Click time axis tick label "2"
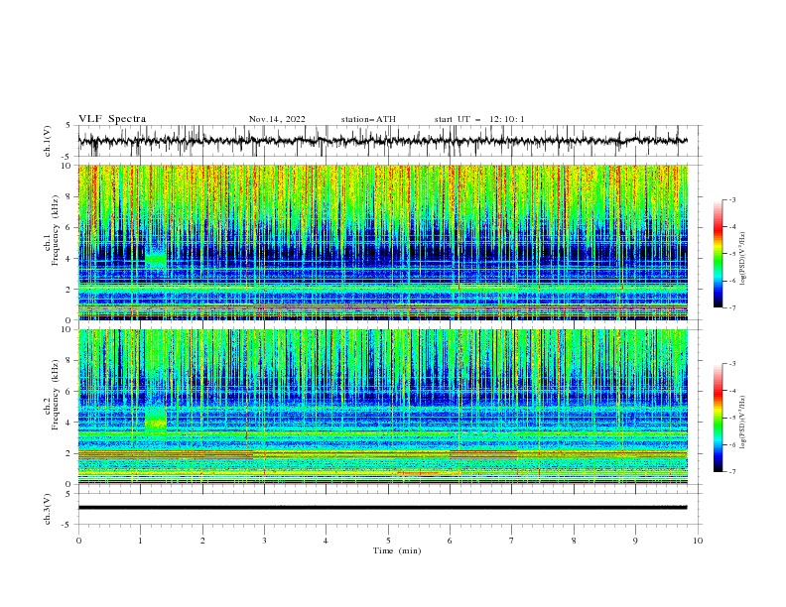This screenshot has width=786, height=607. pyautogui.click(x=202, y=541)
